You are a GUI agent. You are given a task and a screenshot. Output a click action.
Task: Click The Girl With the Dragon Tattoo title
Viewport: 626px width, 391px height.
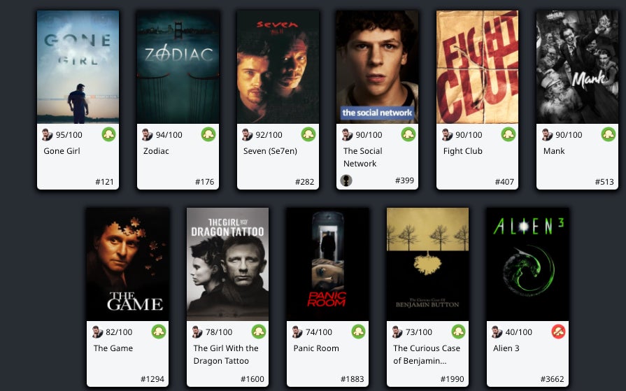(226, 354)
